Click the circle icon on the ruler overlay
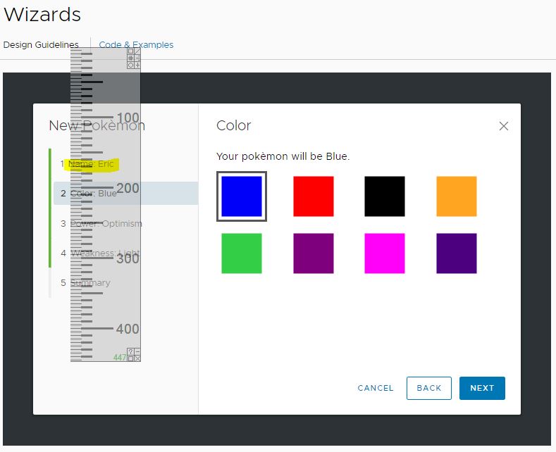Viewport: 556px width, 452px height. 130,65
